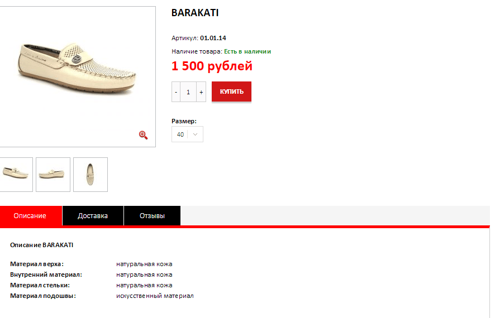Click the Материал подошвы row label
Image resolution: width=495 pixels, height=318 pixels.
click(x=43, y=296)
